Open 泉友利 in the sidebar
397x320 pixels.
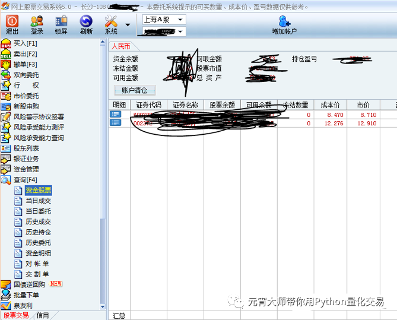(x=17, y=306)
